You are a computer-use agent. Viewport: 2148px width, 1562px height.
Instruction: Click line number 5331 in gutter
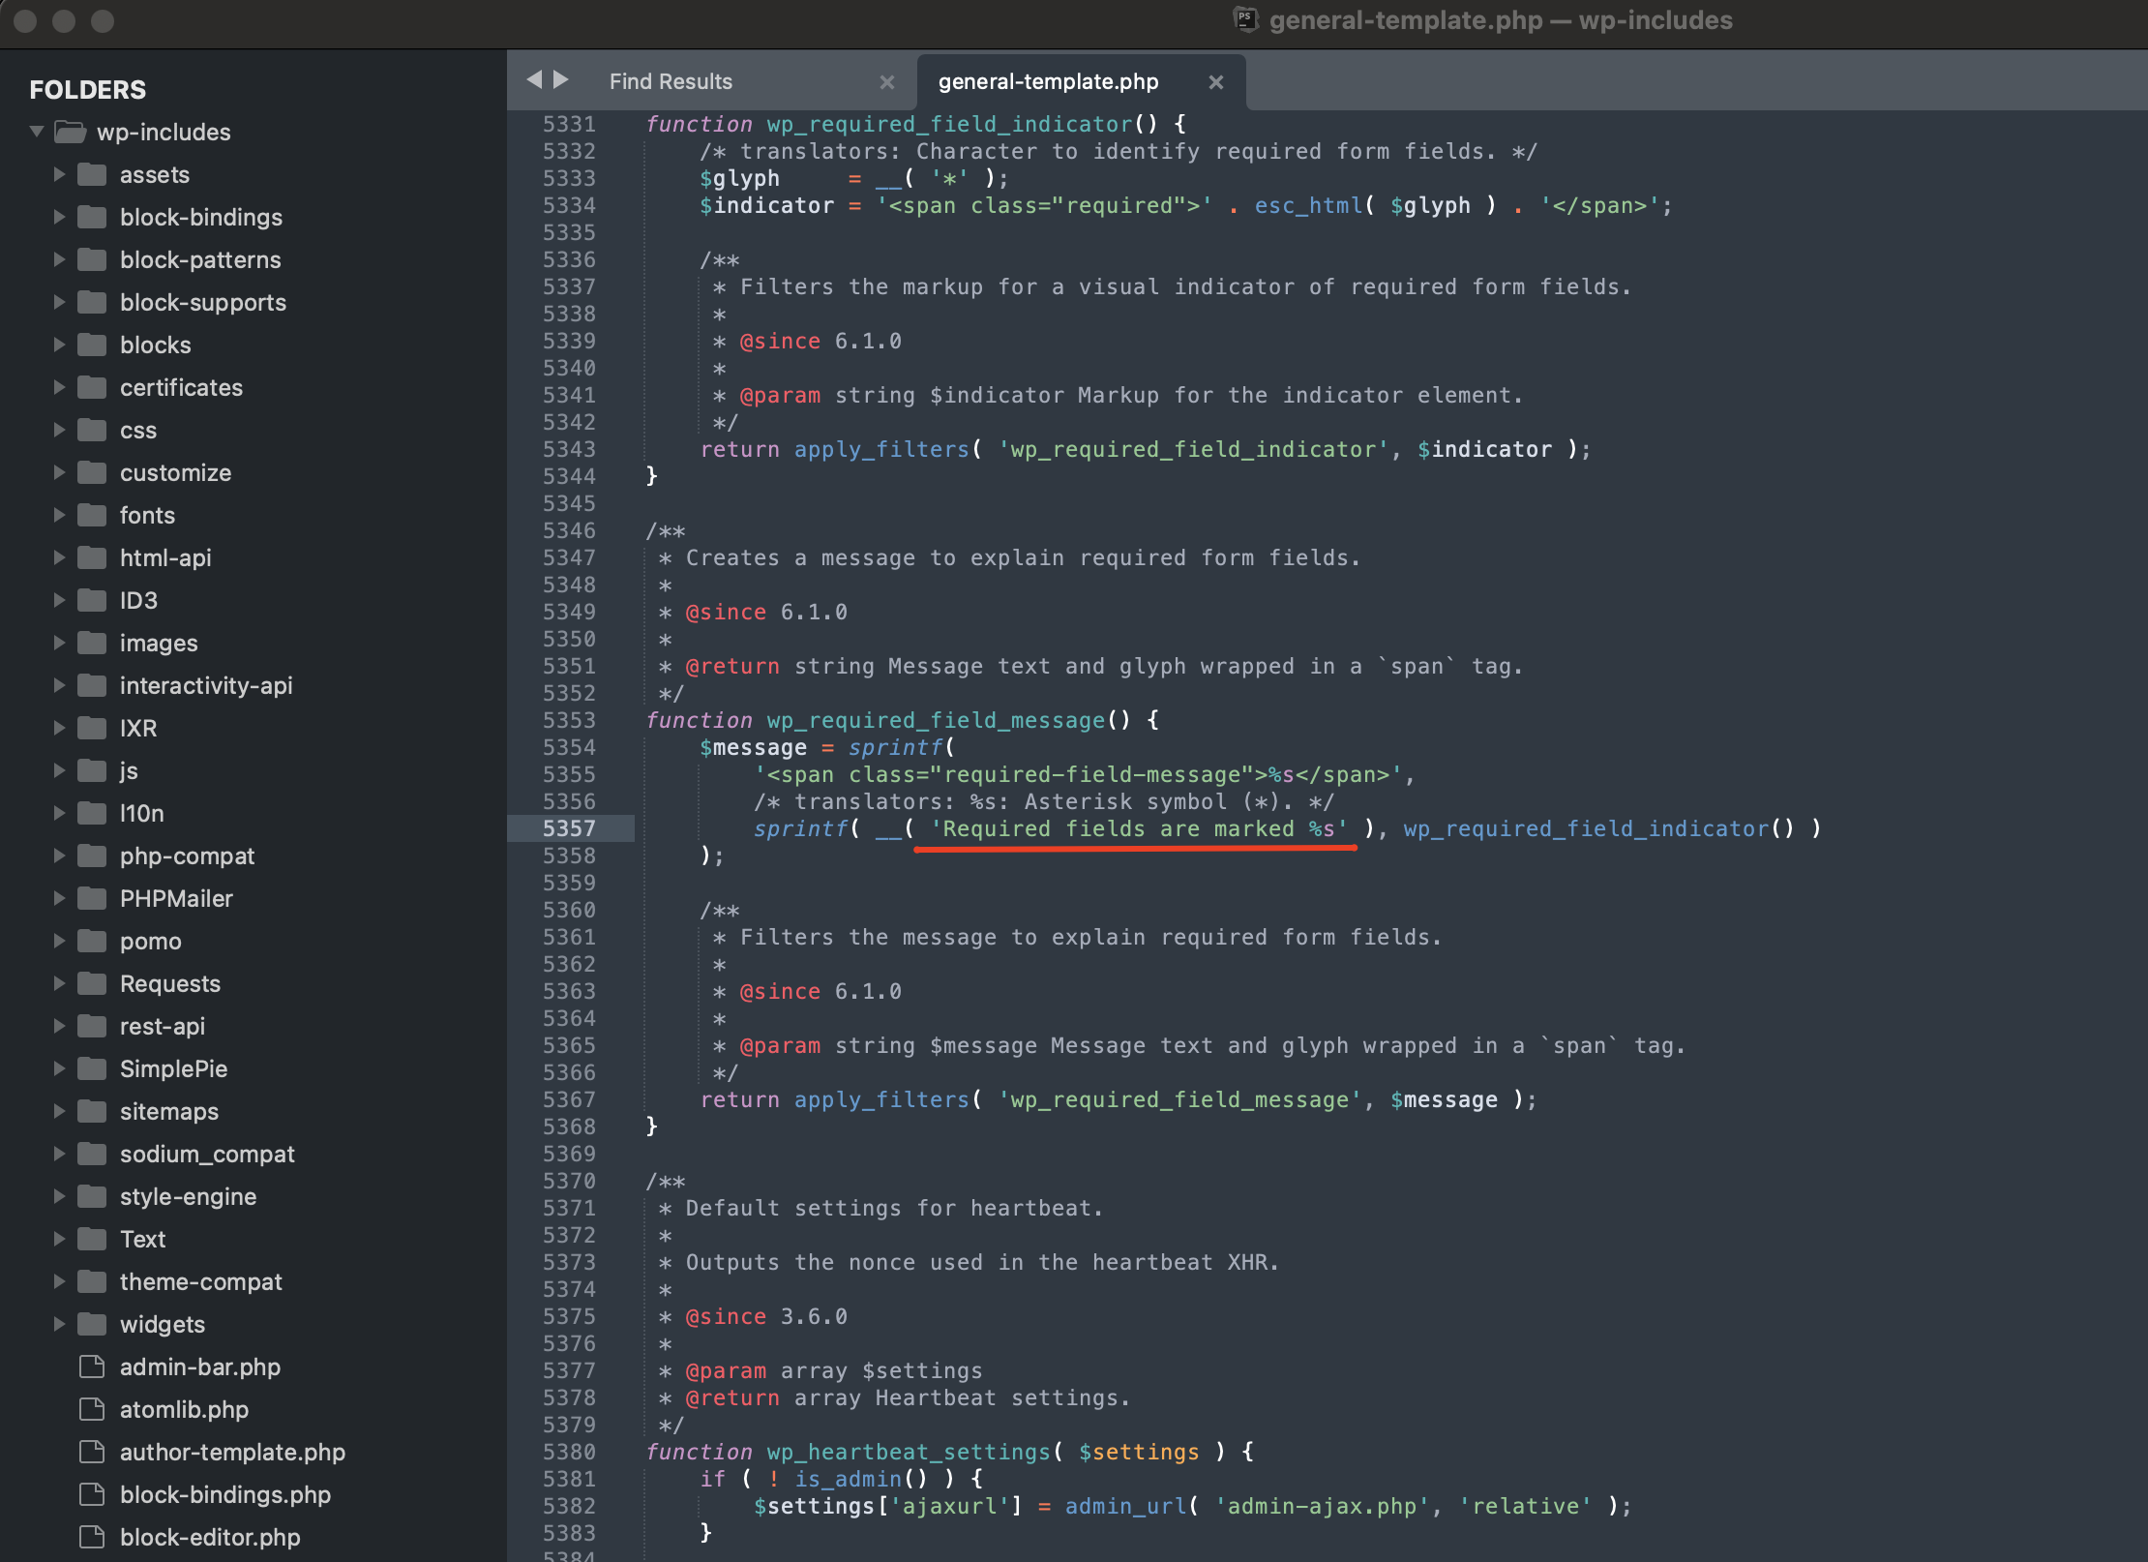(569, 124)
